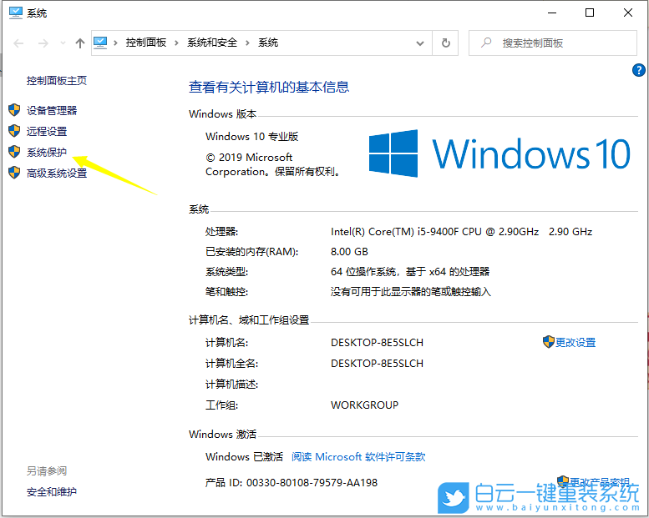Expand the chevron after the computer icon
The image size is (649, 518).
pyautogui.click(x=115, y=43)
